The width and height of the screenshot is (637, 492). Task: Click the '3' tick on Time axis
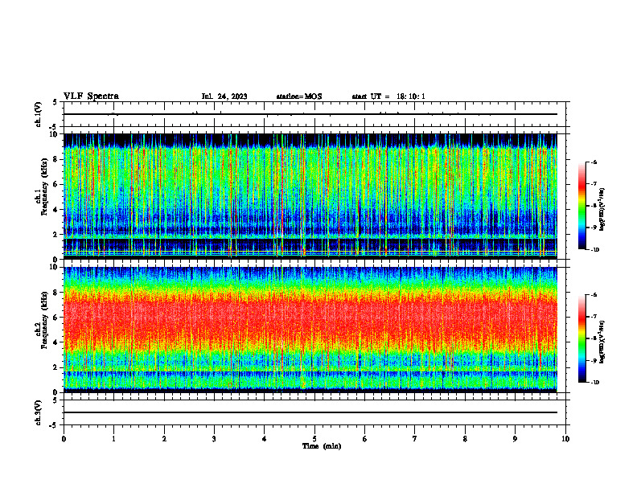[x=214, y=439]
